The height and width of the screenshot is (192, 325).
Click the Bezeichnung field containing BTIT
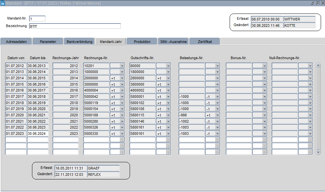point(75,26)
